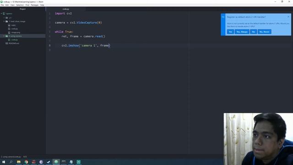The height and width of the screenshot is (165, 293).
Task: Click 'Yes' in the URI handler notification
Action: click(x=230, y=32)
